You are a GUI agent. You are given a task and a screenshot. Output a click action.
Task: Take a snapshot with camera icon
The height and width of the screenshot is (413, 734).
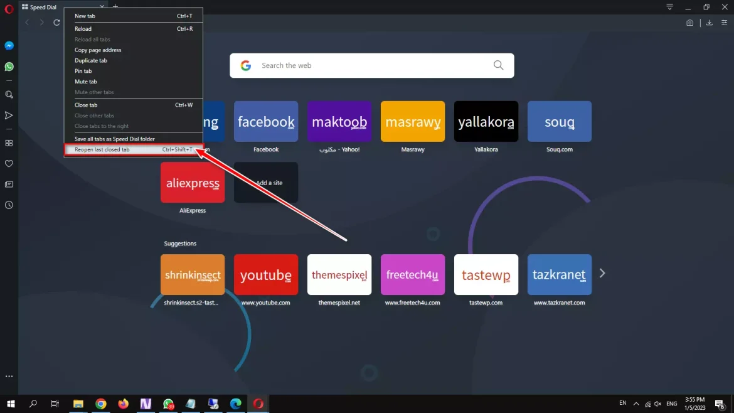(x=689, y=23)
